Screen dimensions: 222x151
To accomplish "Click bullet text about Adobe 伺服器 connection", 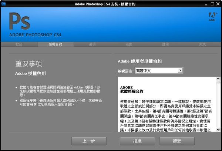I will coord(60,91).
